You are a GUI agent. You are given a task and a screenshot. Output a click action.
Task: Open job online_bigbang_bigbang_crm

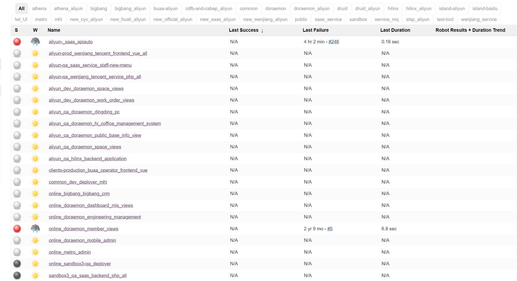pos(79,193)
